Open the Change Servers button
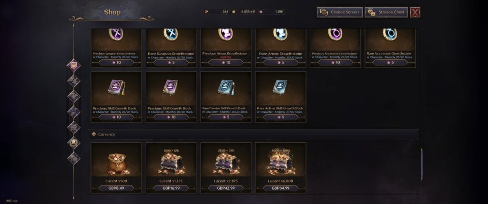 [339, 12]
